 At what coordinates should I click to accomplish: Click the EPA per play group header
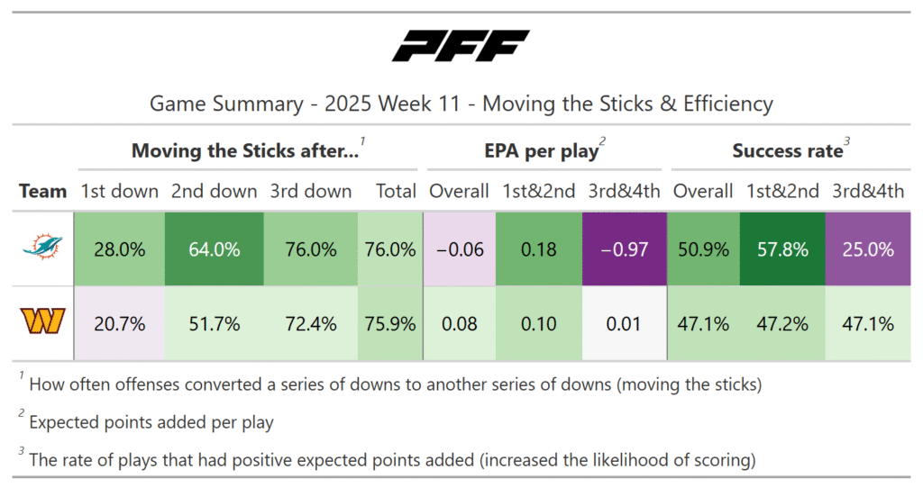pyautogui.click(x=541, y=150)
